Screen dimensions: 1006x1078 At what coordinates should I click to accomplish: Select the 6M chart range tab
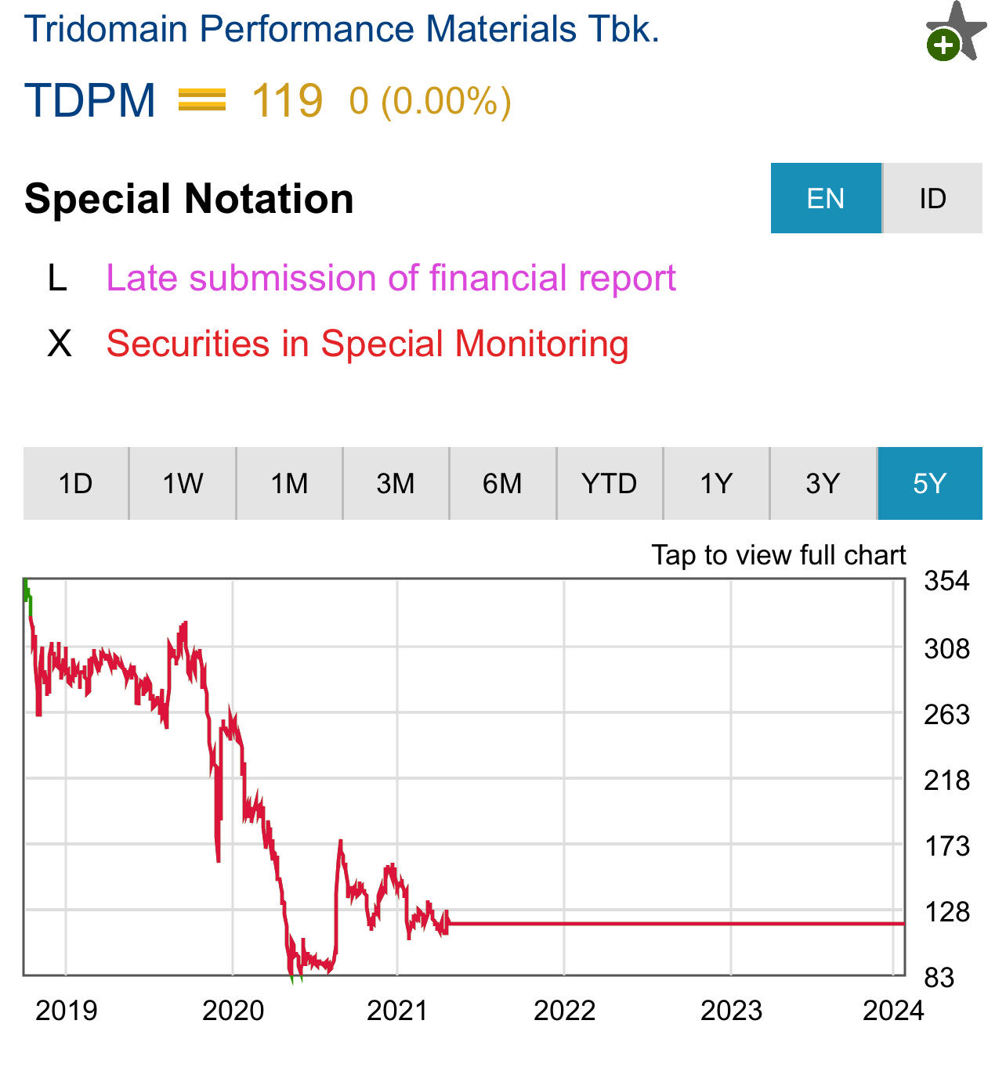click(502, 483)
